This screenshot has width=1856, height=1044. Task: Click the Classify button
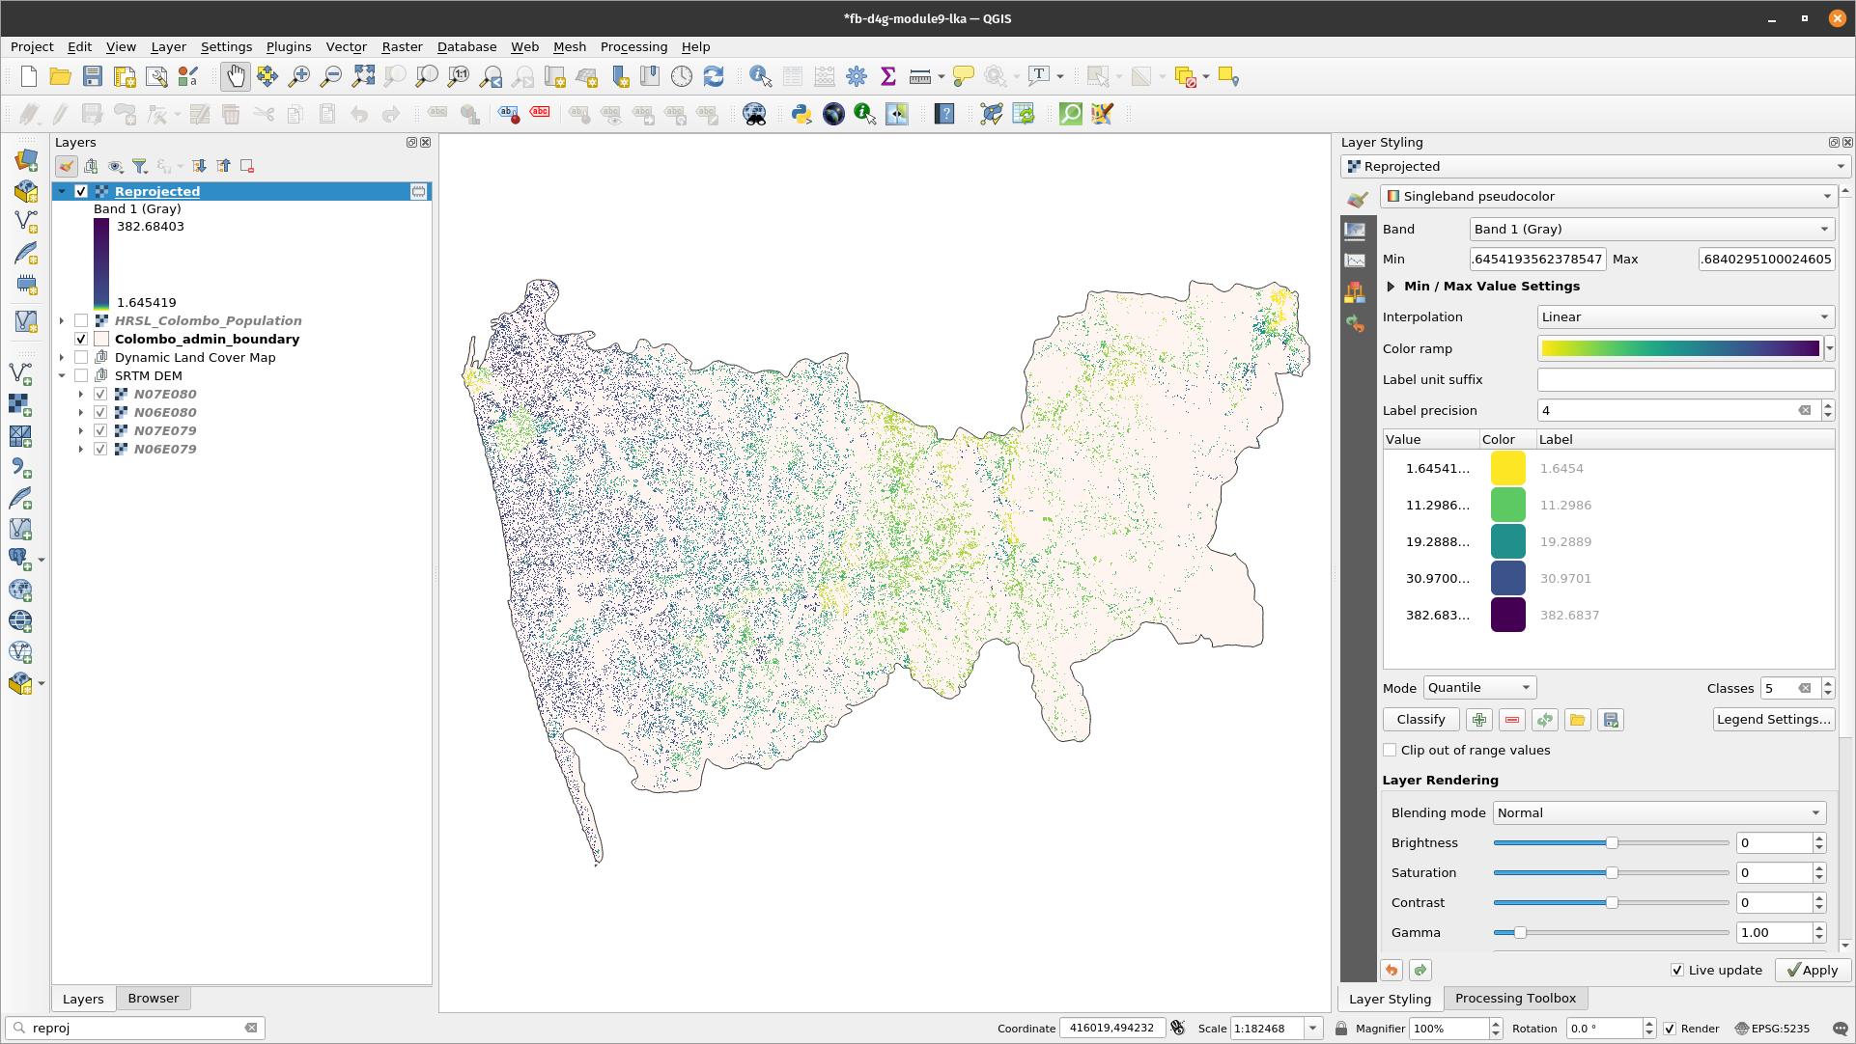[x=1420, y=720]
